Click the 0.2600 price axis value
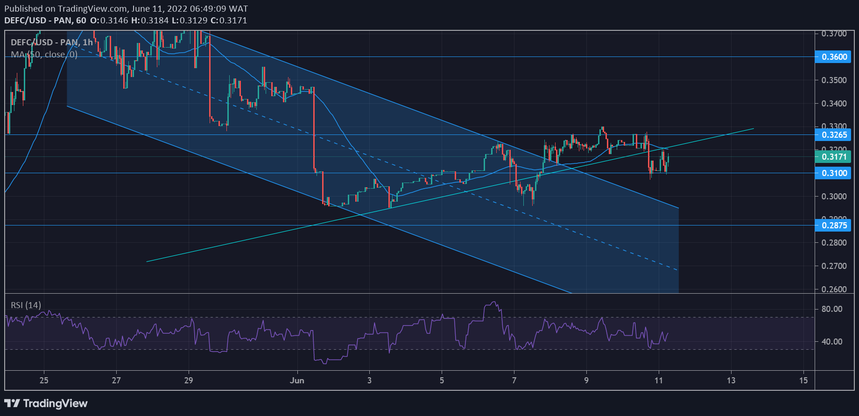The width and height of the screenshot is (859, 416). (x=834, y=289)
